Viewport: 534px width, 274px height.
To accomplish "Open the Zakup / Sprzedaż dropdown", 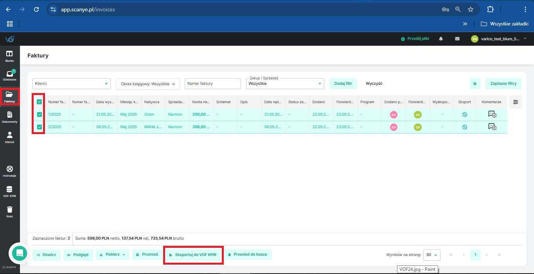I will click(285, 83).
